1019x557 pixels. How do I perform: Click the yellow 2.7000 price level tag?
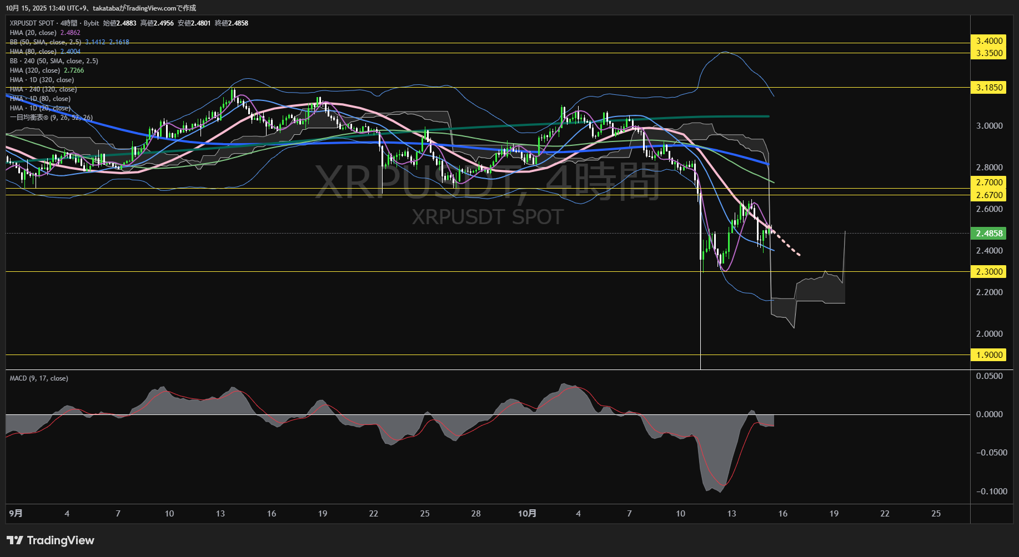click(988, 183)
